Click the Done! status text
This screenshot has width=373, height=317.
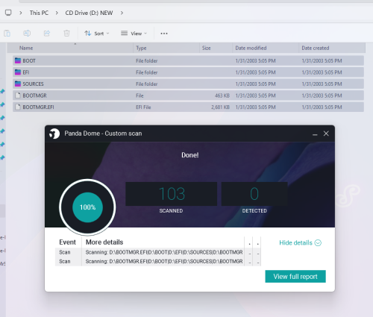[190, 155]
